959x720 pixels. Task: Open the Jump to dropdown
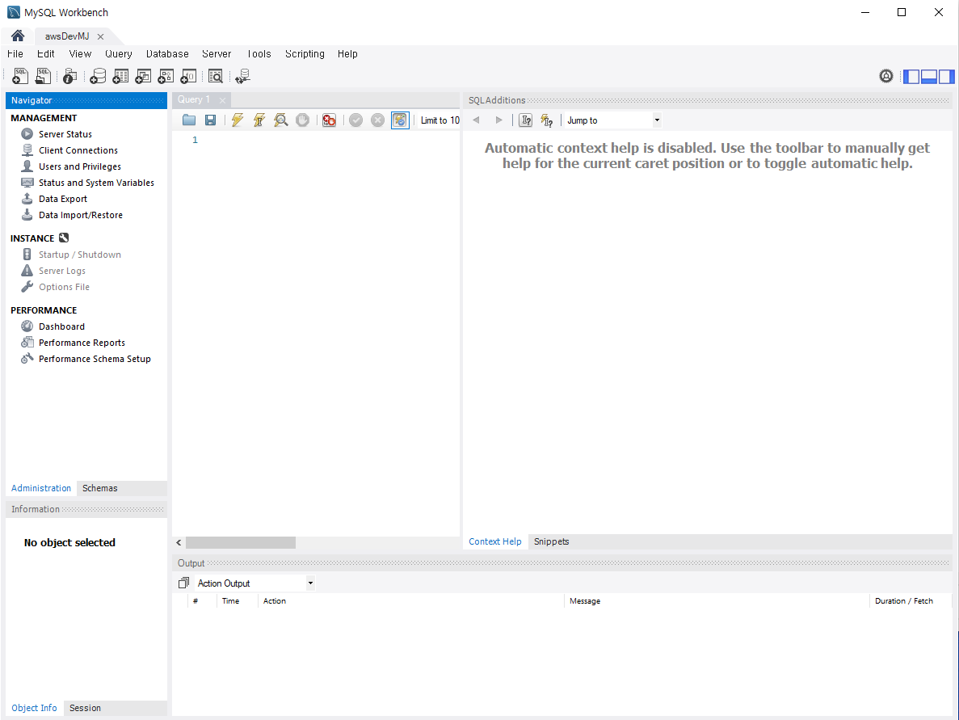tap(613, 120)
